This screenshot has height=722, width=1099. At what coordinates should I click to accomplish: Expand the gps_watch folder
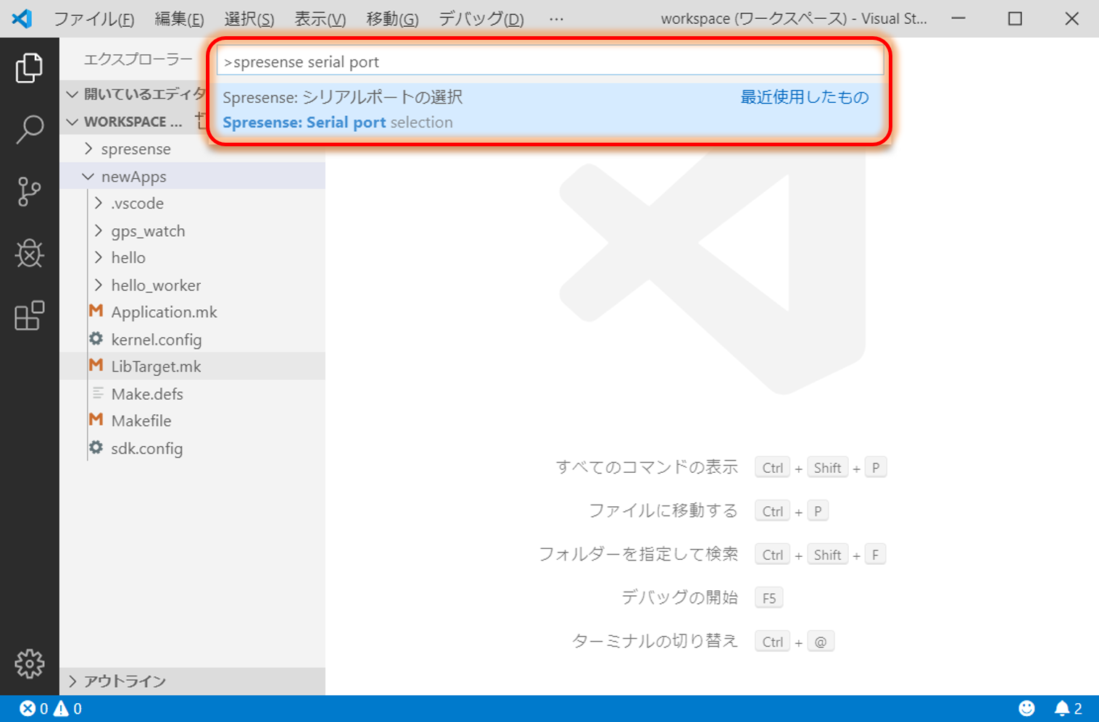click(x=148, y=231)
